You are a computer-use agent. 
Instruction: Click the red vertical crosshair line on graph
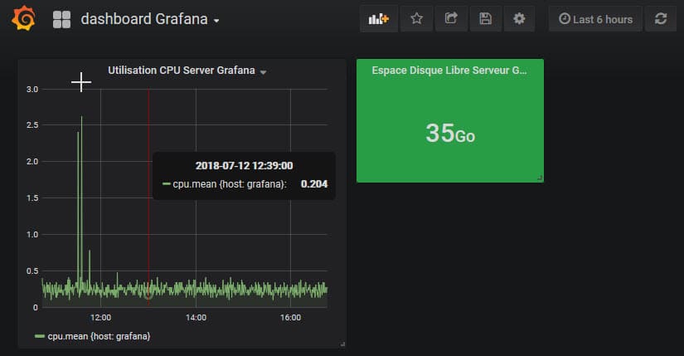148,232
